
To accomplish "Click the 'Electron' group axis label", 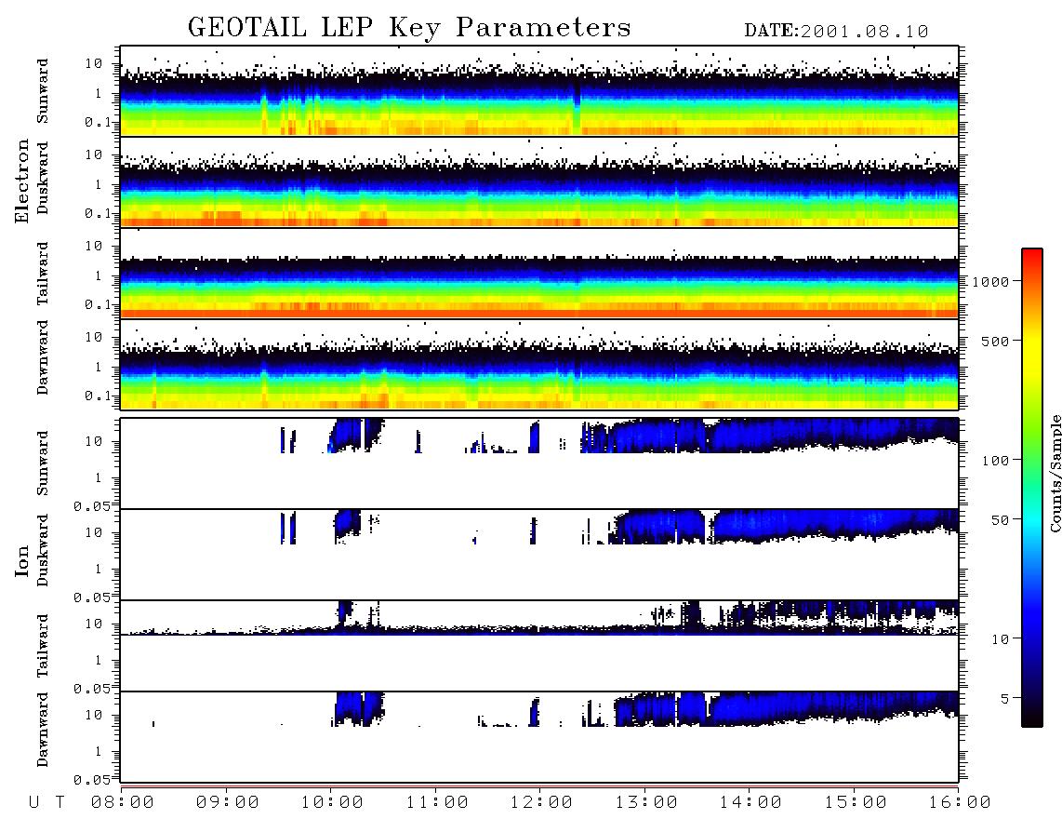I will pyautogui.click(x=22, y=181).
